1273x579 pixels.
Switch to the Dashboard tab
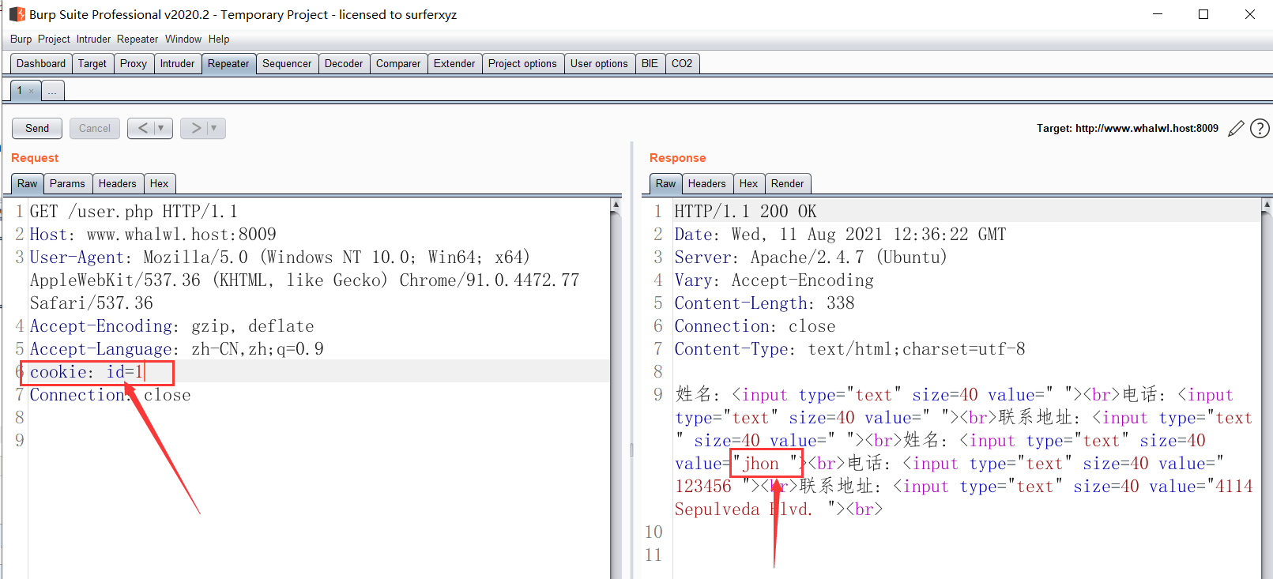pyautogui.click(x=41, y=64)
